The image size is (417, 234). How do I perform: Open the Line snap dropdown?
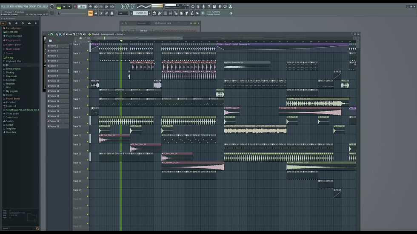(x=123, y=13)
